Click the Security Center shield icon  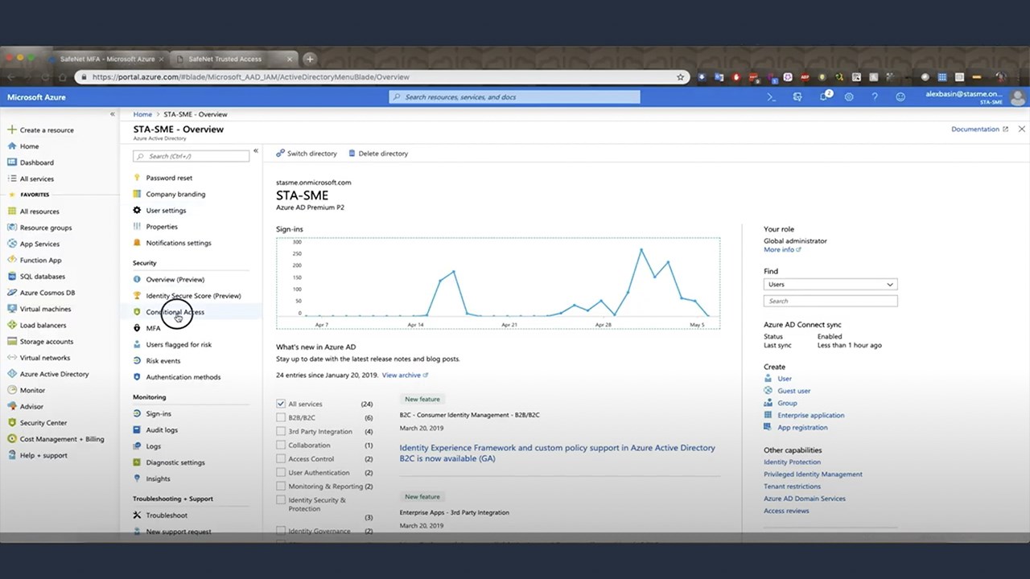[11, 423]
